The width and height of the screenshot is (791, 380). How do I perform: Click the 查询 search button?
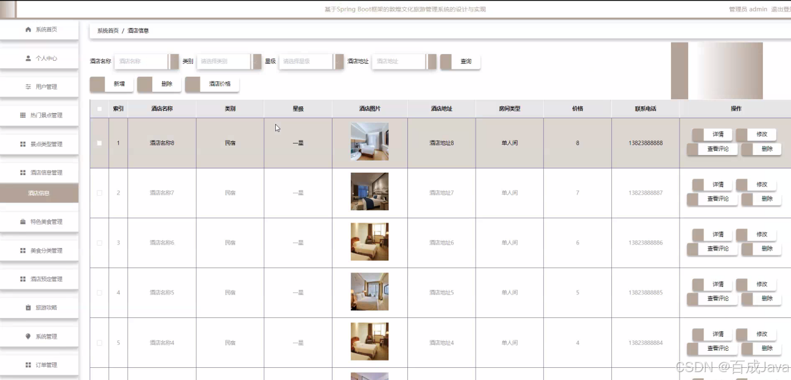(460, 61)
